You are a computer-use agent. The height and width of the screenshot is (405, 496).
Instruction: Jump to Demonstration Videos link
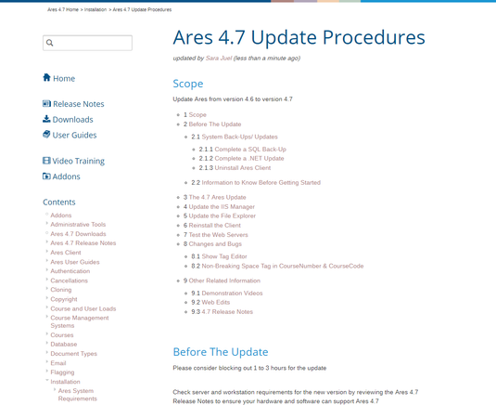click(x=232, y=294)
